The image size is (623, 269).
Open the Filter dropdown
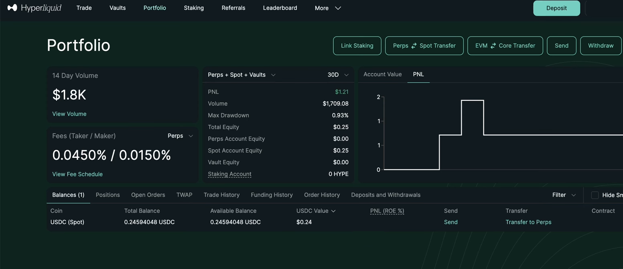point(564,195)
